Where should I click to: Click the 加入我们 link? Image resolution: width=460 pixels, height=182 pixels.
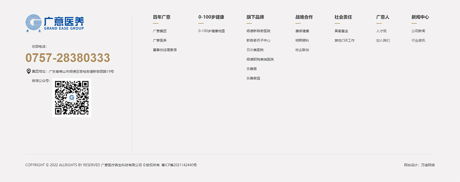383,40
